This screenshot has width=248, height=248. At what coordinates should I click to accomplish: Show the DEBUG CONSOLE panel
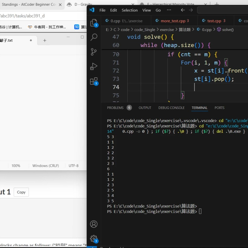click(171, 108)
